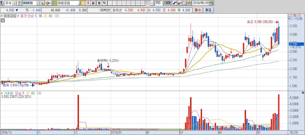The image size is (305, 135).
Task: Click the 매도 sell button
Action: (x=208, y=10)
